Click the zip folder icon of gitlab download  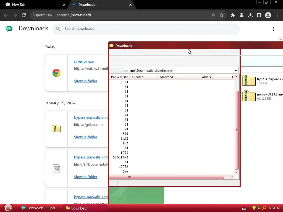tap(56, 129)
